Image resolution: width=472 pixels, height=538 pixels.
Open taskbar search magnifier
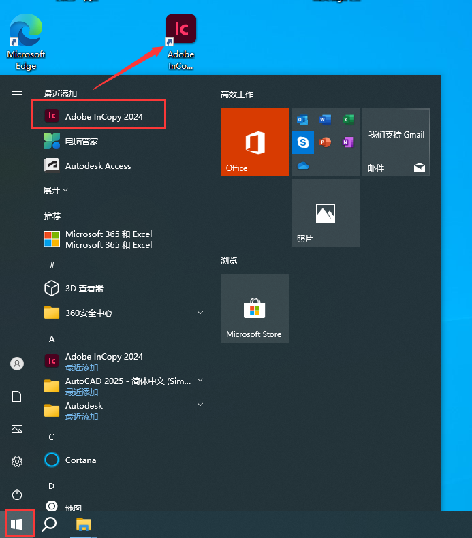49,524
